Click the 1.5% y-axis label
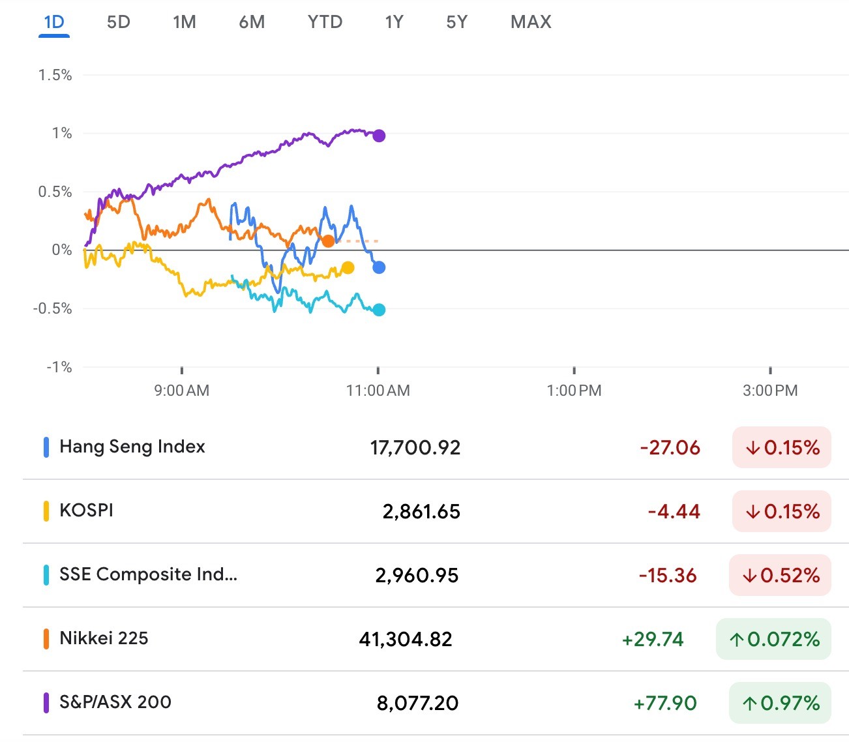The width and height of the screenshot is (849, 742). click(55, 75)
